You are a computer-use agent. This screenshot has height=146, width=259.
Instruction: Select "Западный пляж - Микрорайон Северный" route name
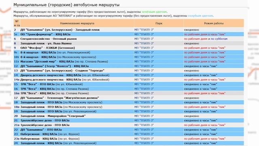53,116
